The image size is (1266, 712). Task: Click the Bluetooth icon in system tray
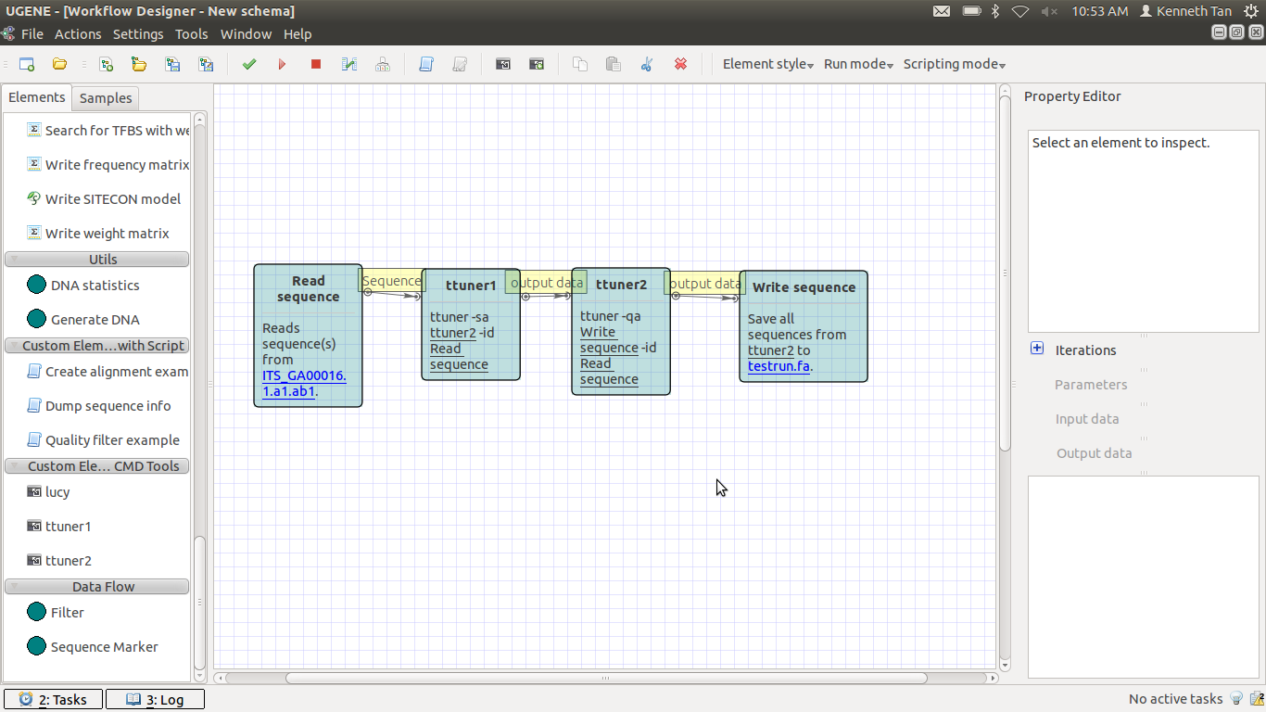(996, 11)
